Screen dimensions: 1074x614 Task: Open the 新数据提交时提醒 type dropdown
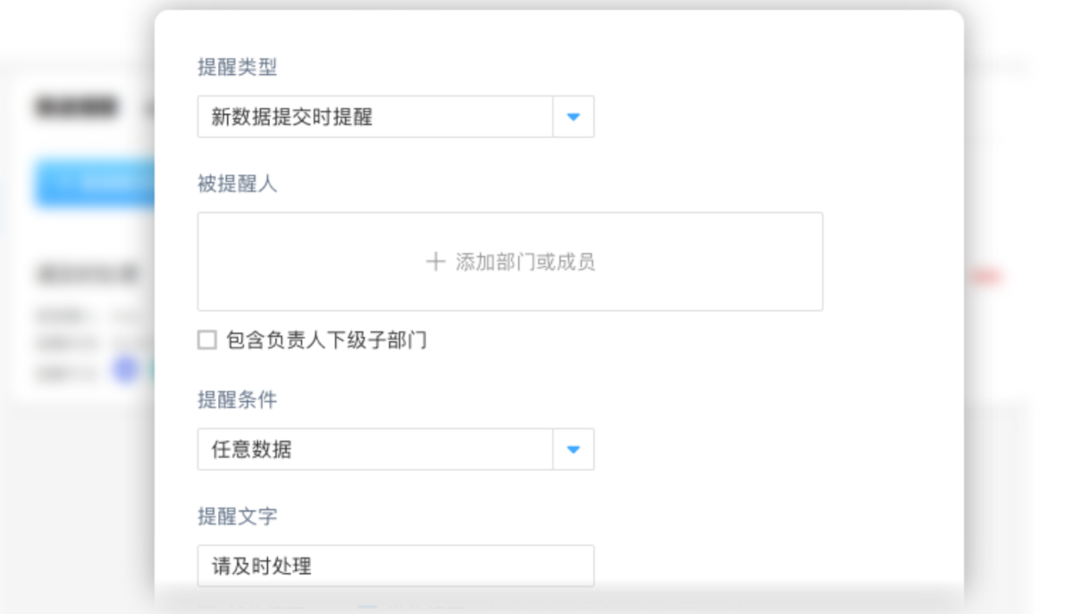(375, 117)
